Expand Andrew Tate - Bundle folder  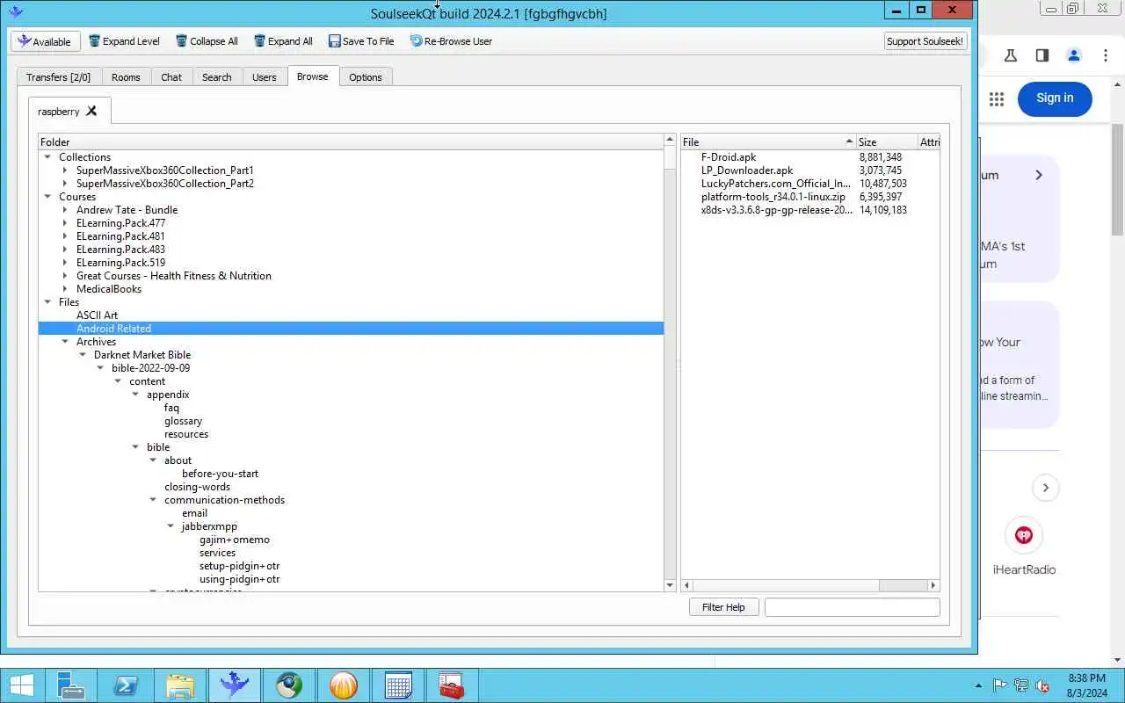[65, 210]
